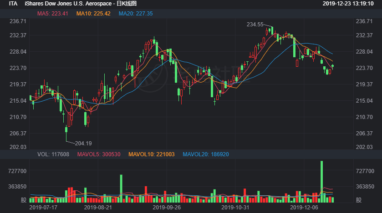Click the right axis 236.71 price label

pos(364,21)
